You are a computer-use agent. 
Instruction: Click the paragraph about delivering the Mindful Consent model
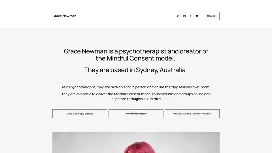(x=136, y=96)
